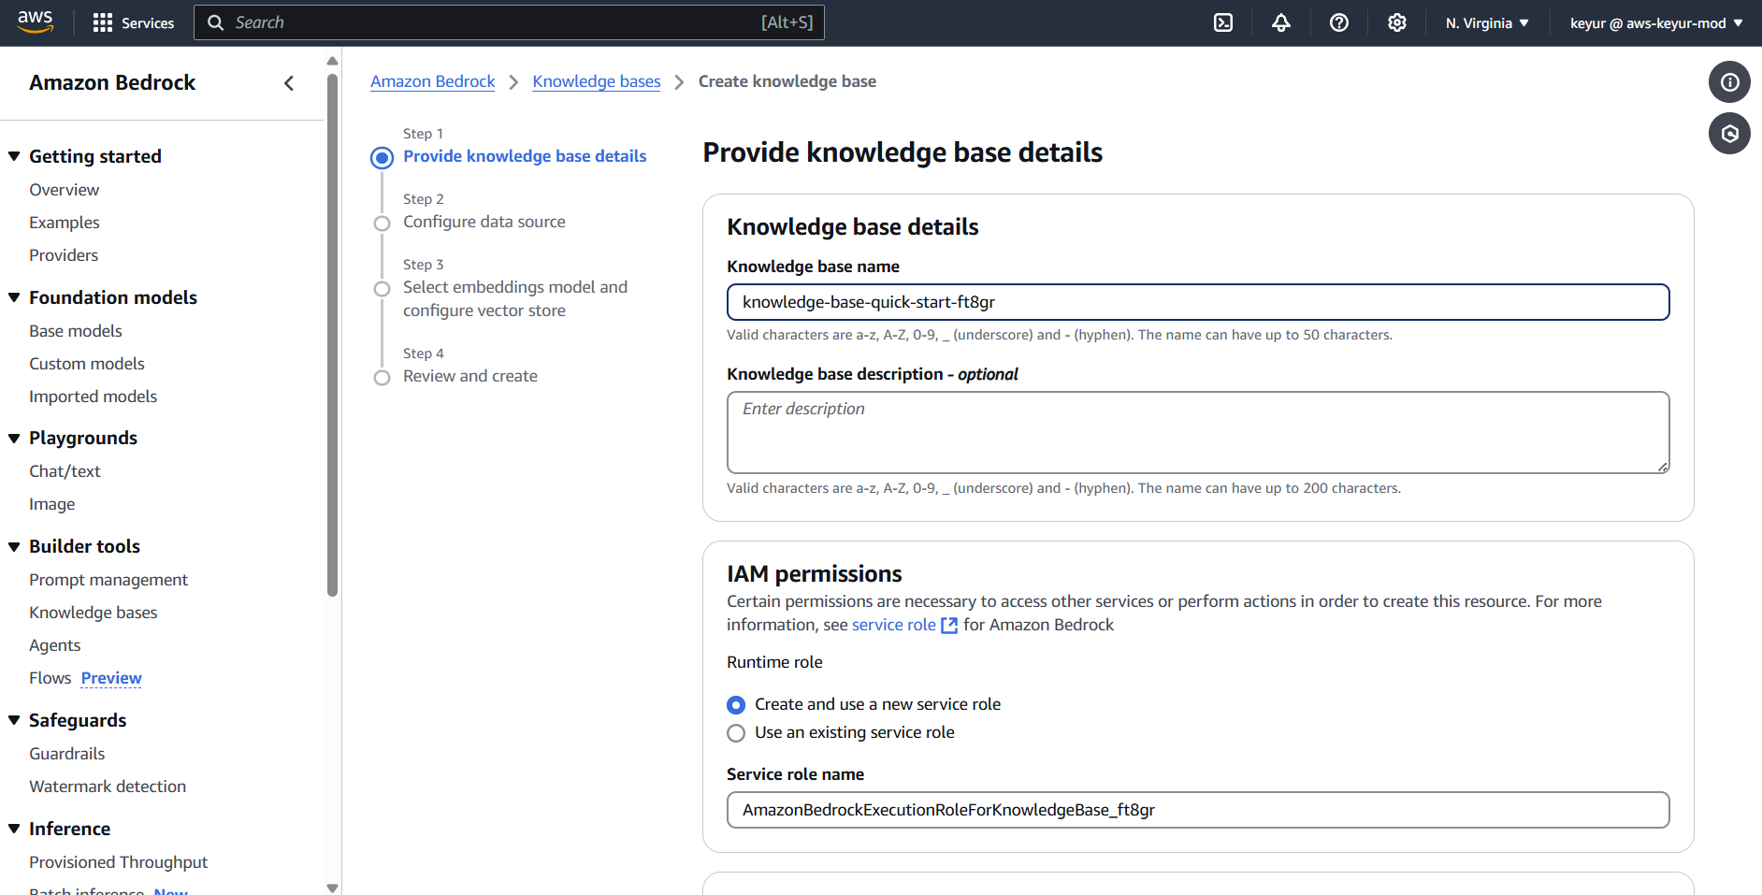Viewport: 1762px width, 895px height.
Task: Collapse the Foundation models section
Action: (14, 297)
